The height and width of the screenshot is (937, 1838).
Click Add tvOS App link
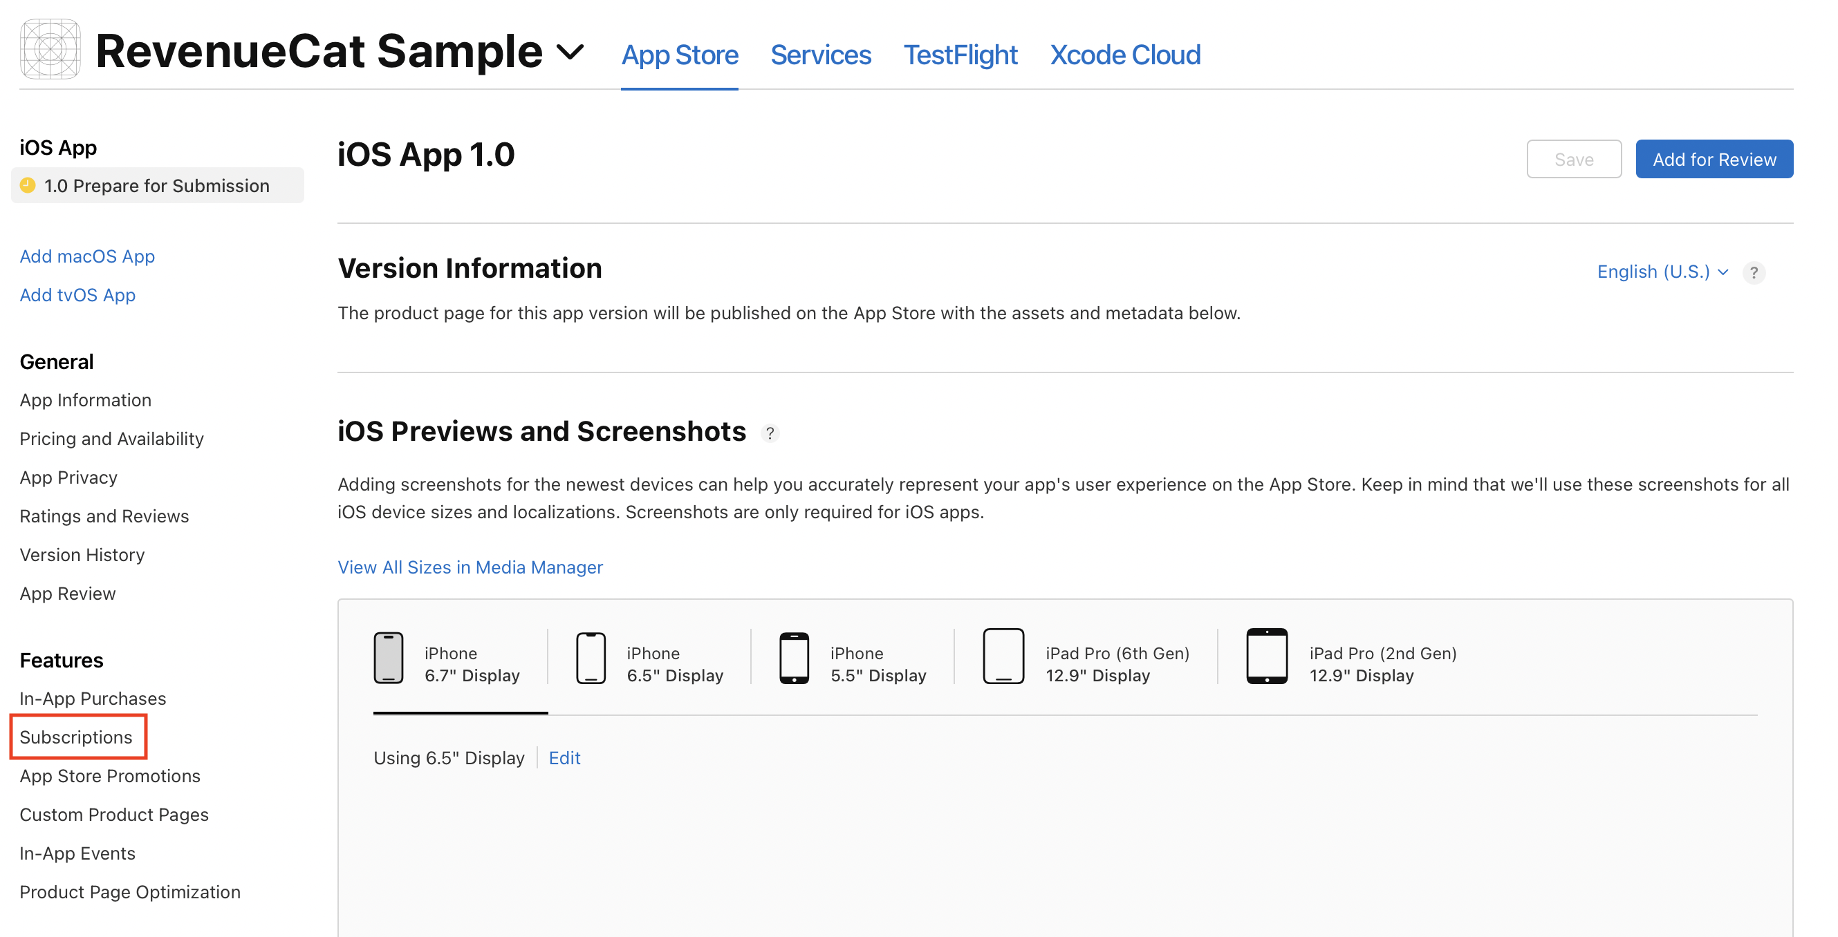[77, 294]
